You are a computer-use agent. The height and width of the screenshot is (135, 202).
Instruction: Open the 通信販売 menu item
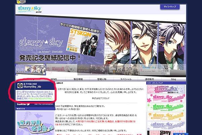pos(149,79)
